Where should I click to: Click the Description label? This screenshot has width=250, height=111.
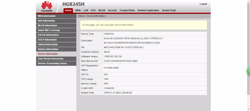tap(87, 41)
